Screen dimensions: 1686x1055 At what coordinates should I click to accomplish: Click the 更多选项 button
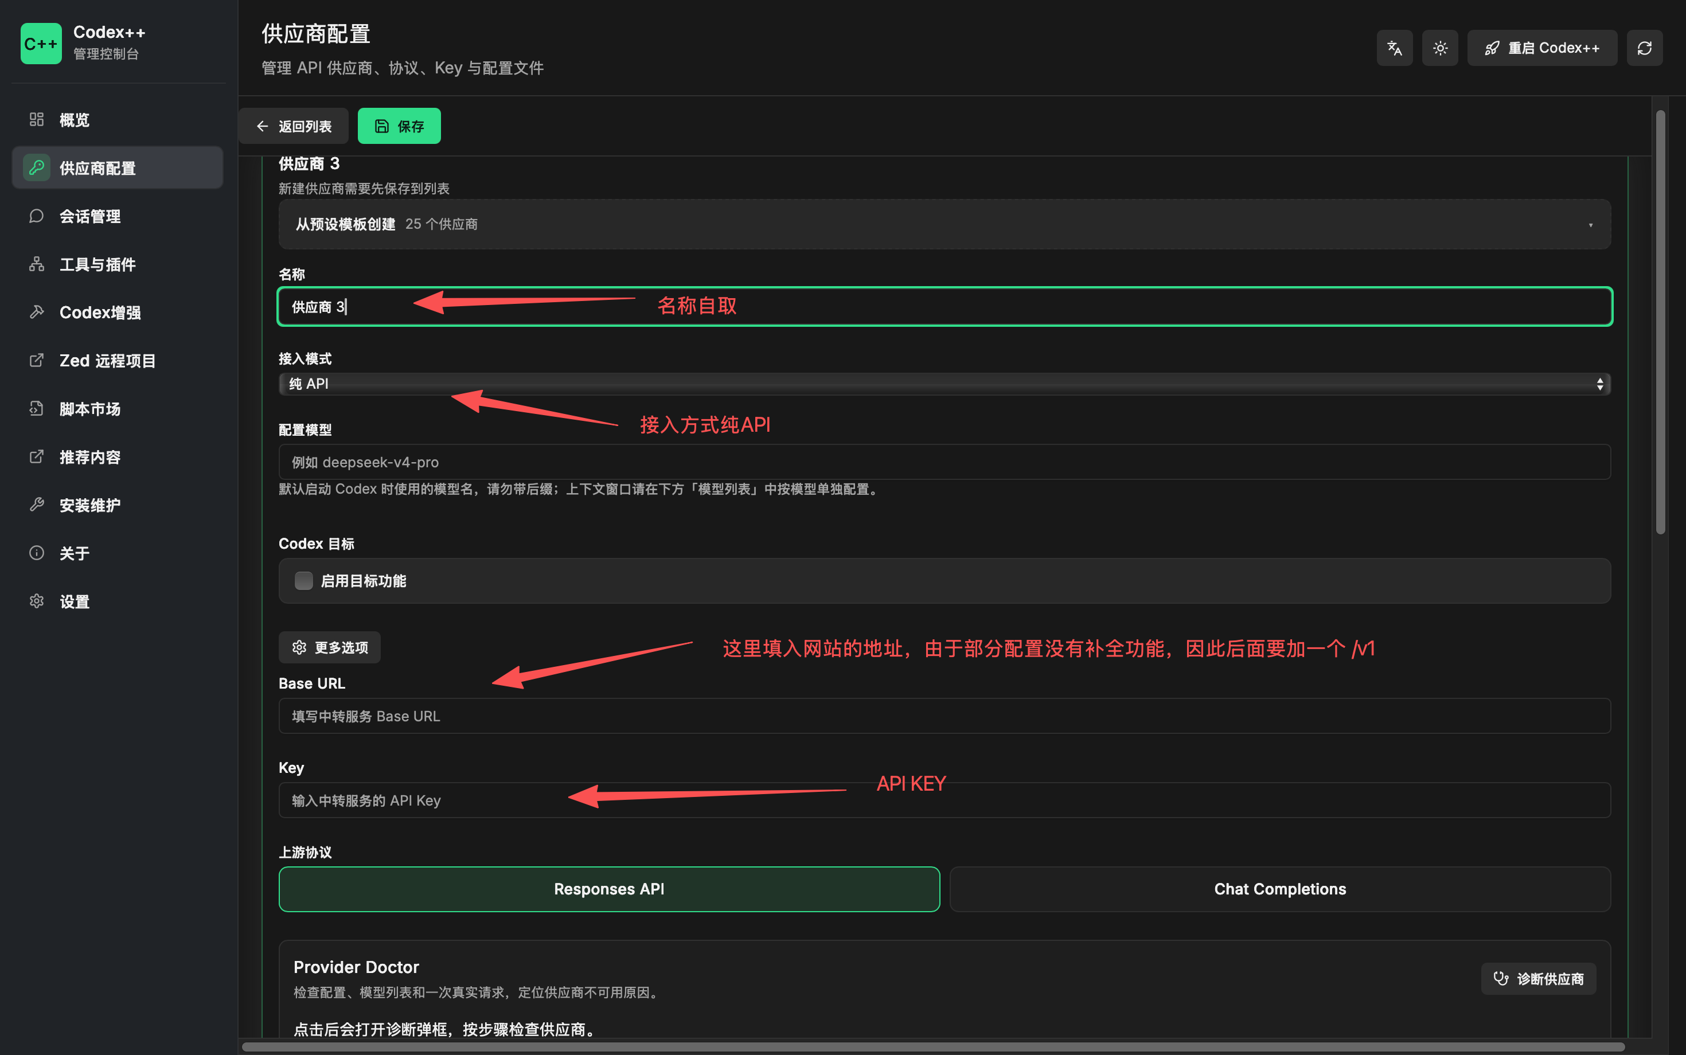click(x=329, y=647)
